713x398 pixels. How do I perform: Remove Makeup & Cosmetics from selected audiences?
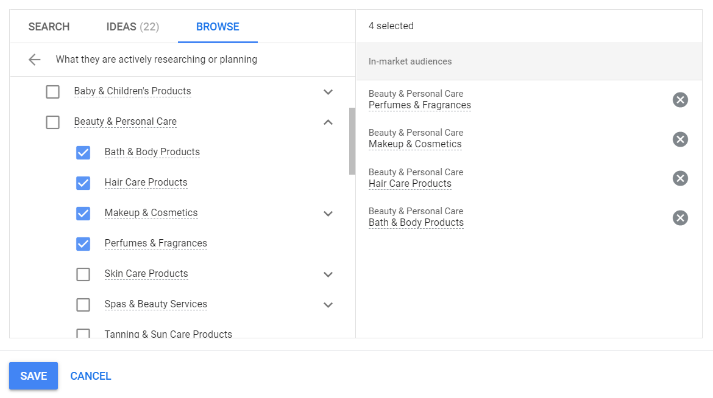680,139
